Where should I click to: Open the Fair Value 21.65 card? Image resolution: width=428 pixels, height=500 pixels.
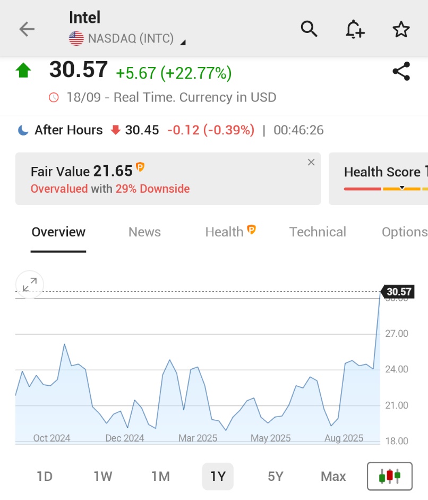tap(168, 179)
